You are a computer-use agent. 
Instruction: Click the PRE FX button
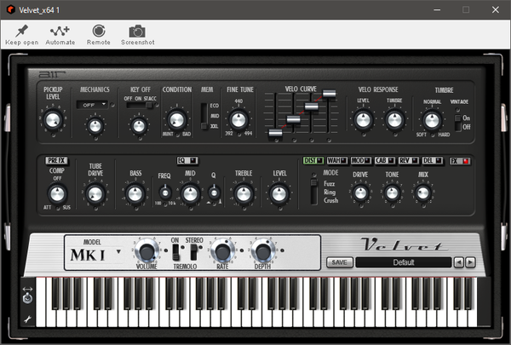(x=56, y=160)
